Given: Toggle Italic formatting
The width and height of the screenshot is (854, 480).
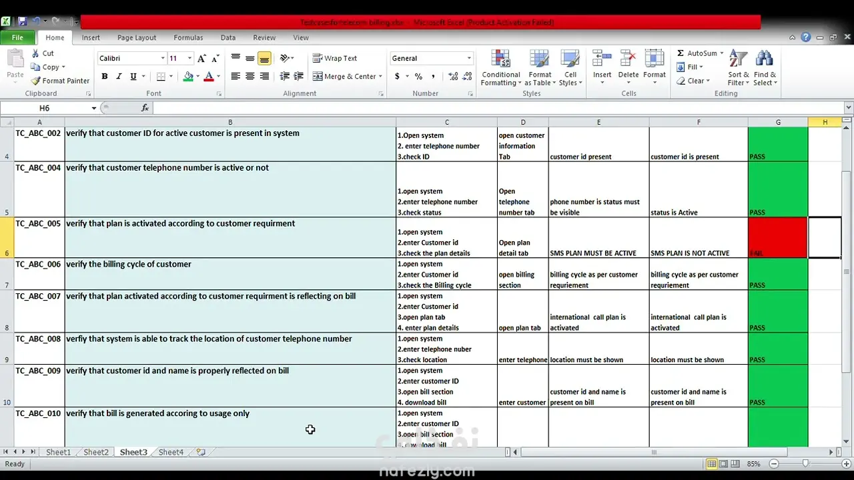Looking at the screenshot, I should pos(119,77).
